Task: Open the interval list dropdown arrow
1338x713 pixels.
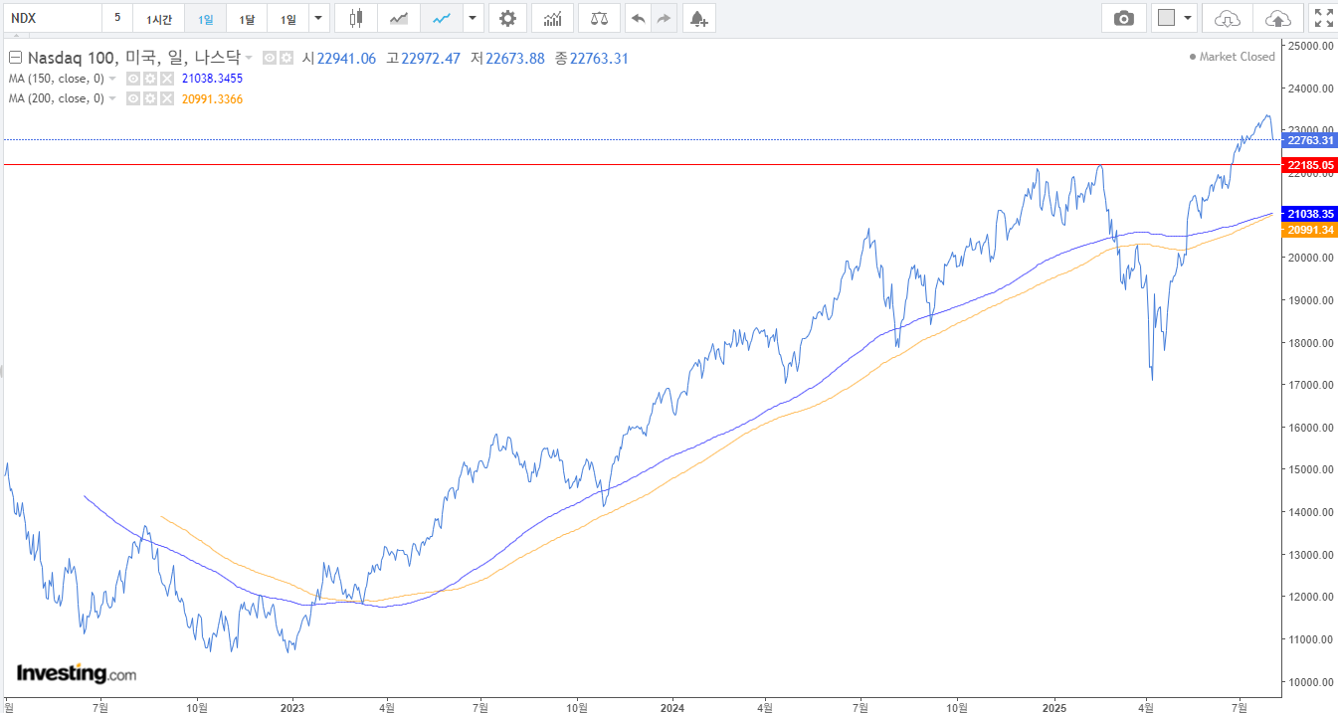Action: pyautogui.click(x=318, y=18)
